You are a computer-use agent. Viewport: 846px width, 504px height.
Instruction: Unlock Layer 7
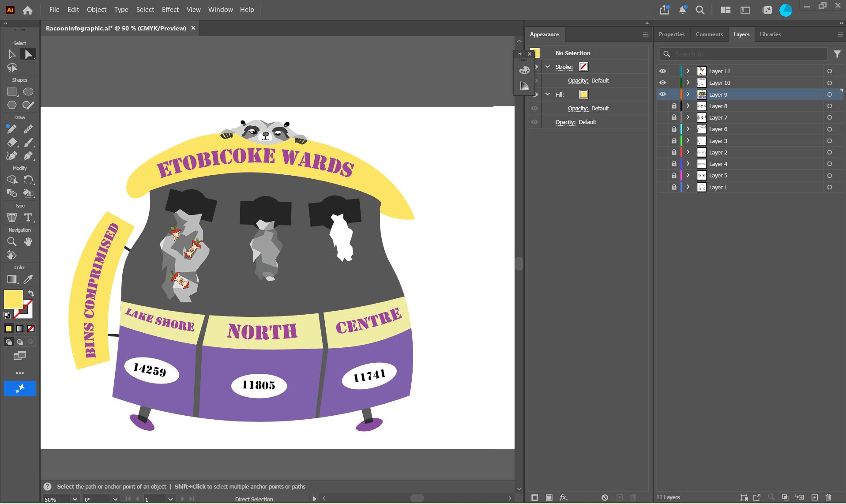[x=674, y=117]
